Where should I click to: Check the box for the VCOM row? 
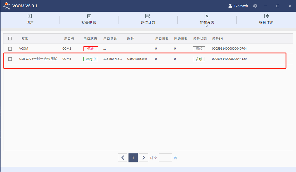10,49
